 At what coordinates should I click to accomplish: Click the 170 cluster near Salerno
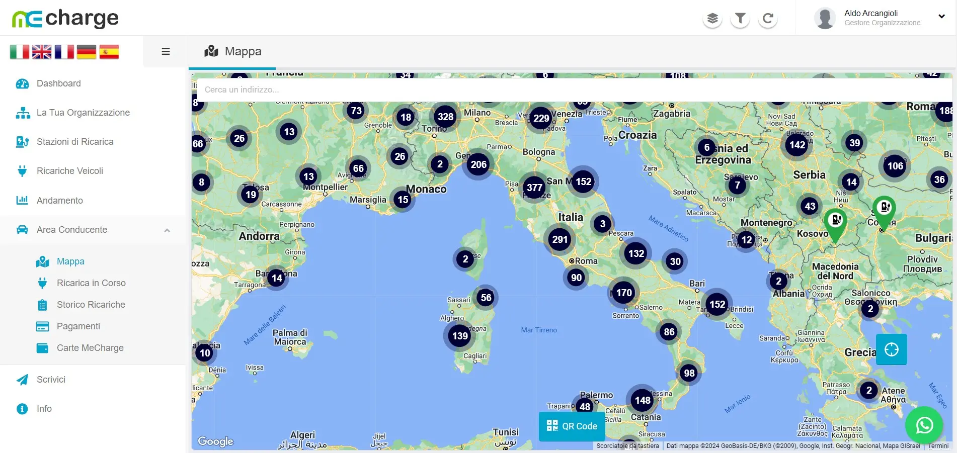click(624, 293)
